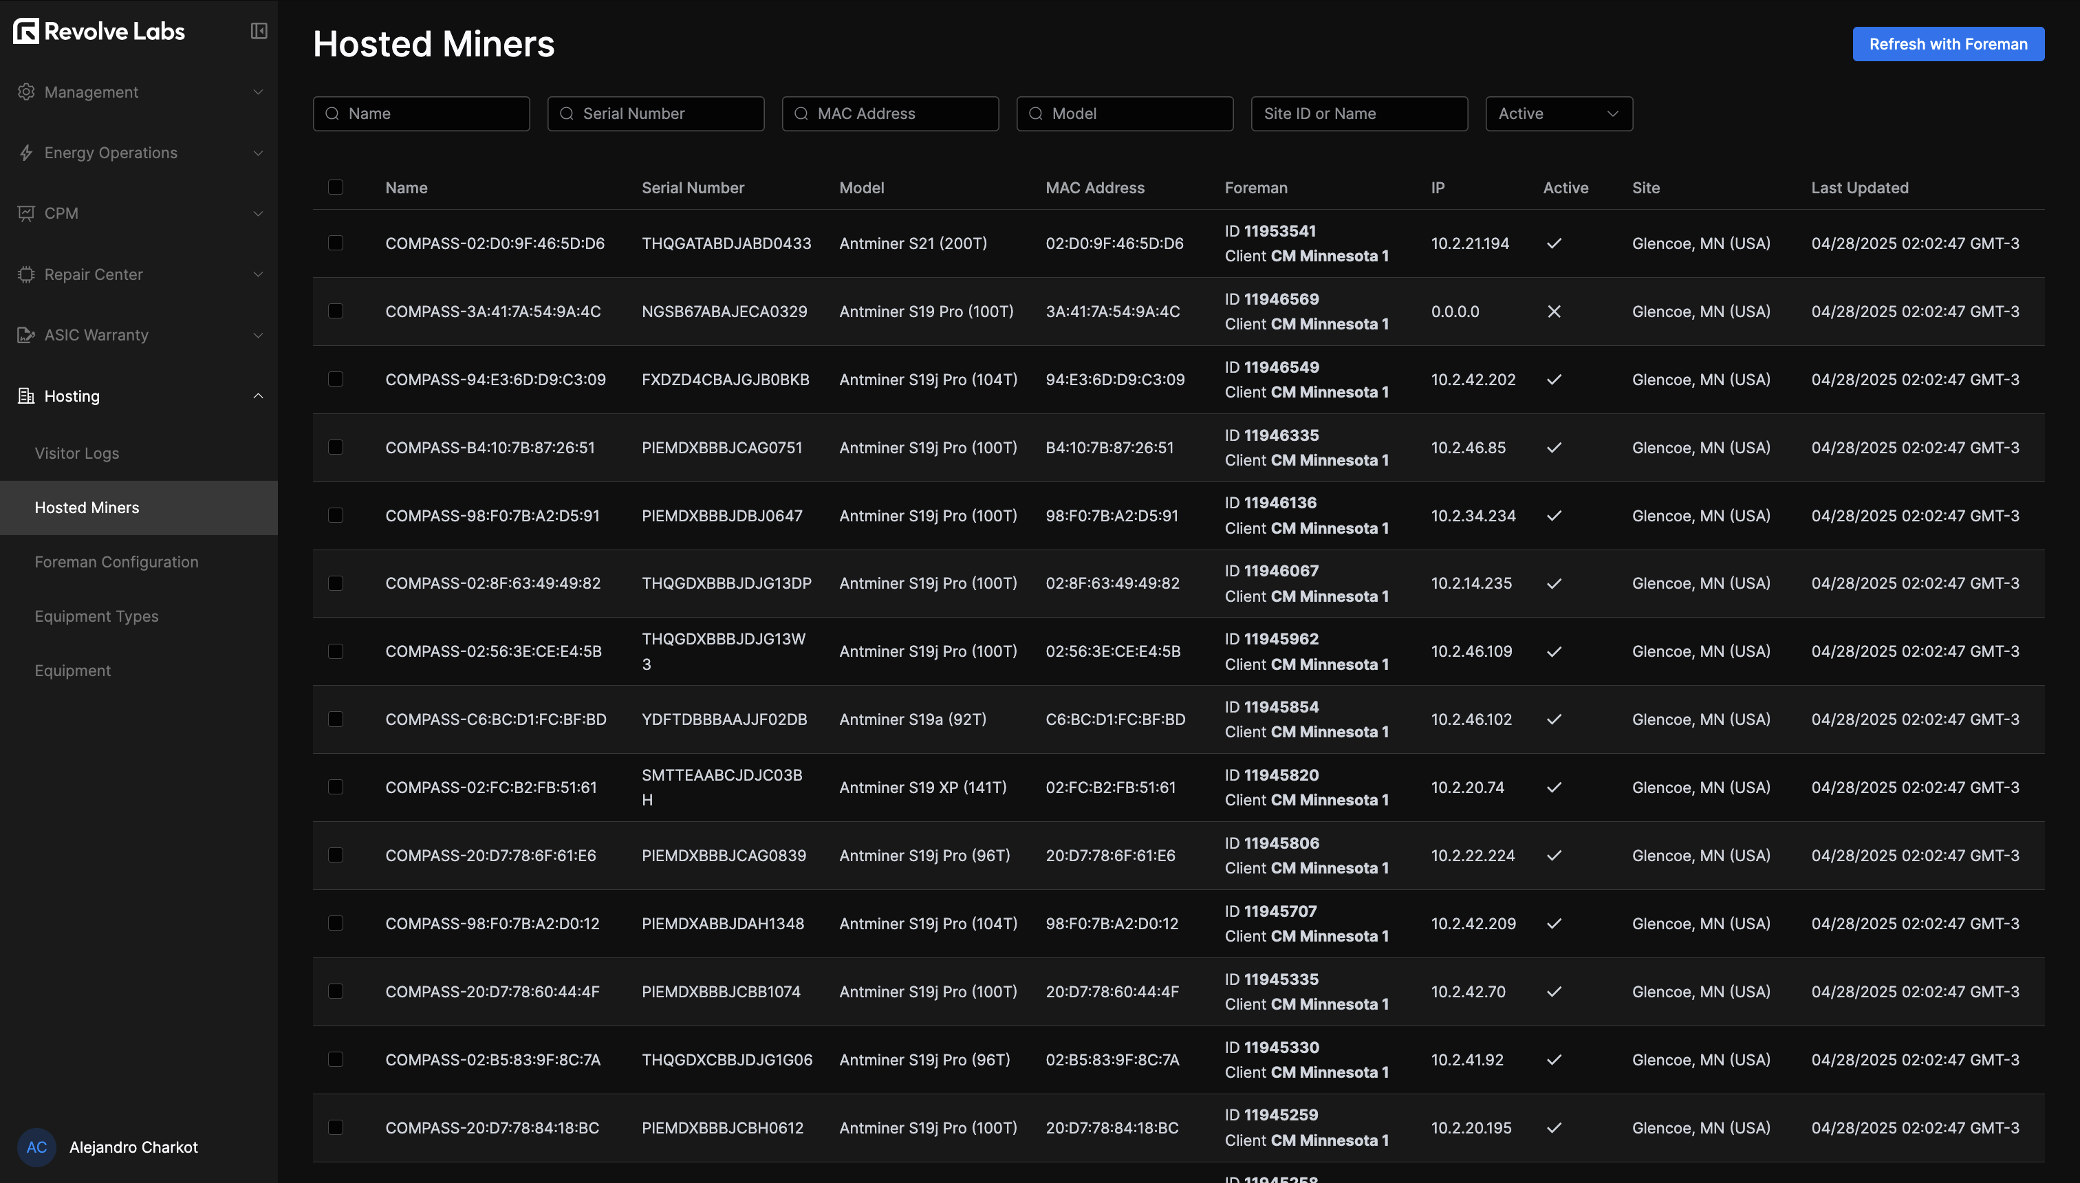The image size is (2080, 1183).
Task: Click the Revolve Labs logo
Action: [x=98, y=31]
